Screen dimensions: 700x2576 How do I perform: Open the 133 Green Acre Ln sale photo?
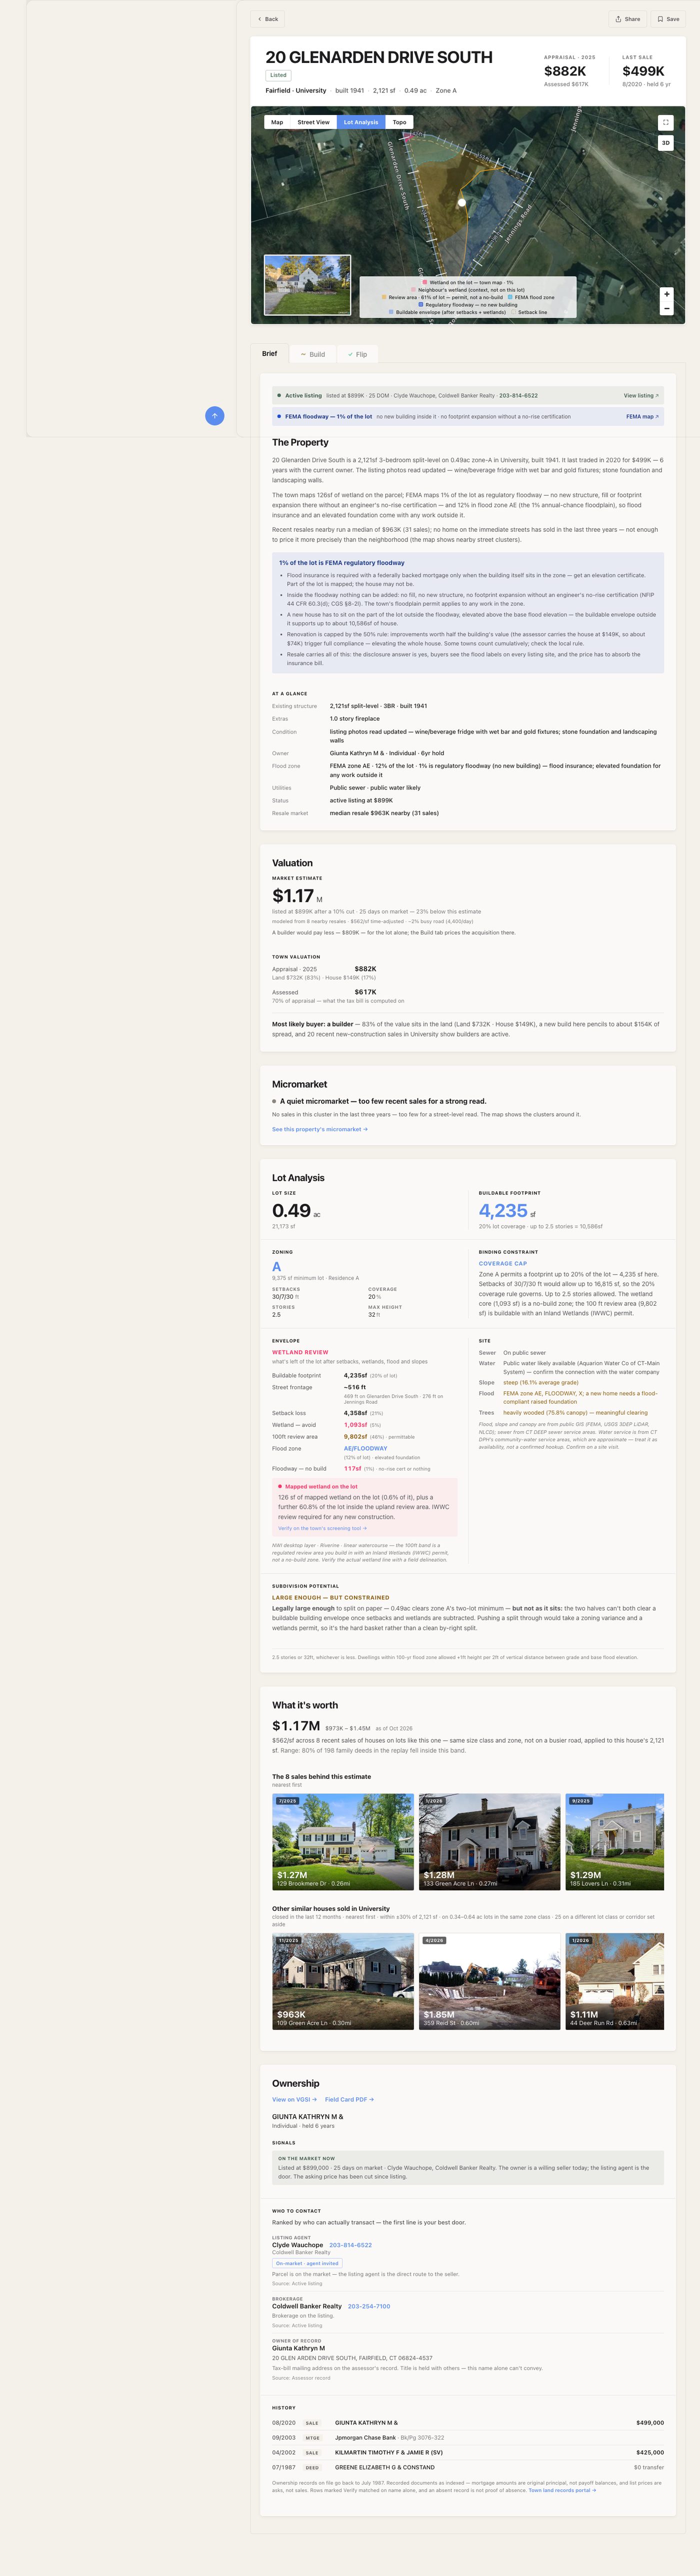[489, 1841]
